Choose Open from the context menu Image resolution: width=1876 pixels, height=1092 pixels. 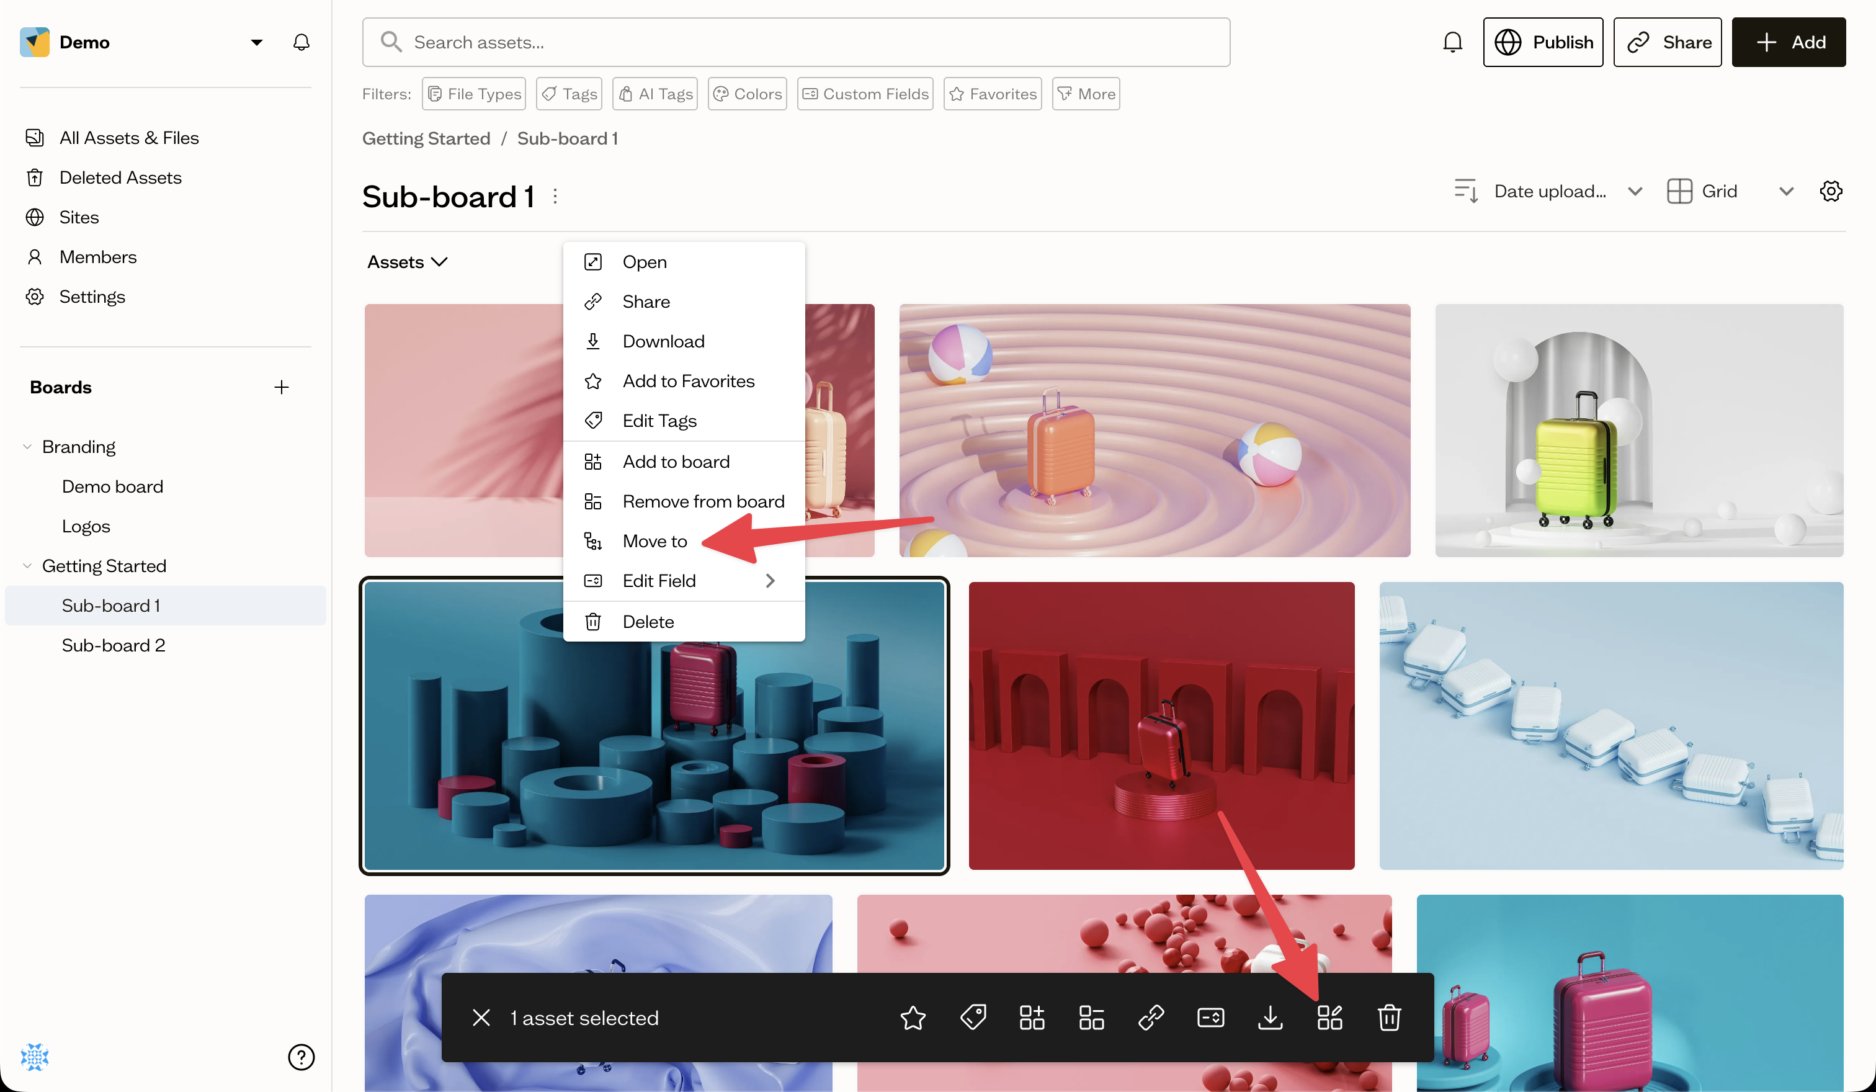[x=684, y=262]
